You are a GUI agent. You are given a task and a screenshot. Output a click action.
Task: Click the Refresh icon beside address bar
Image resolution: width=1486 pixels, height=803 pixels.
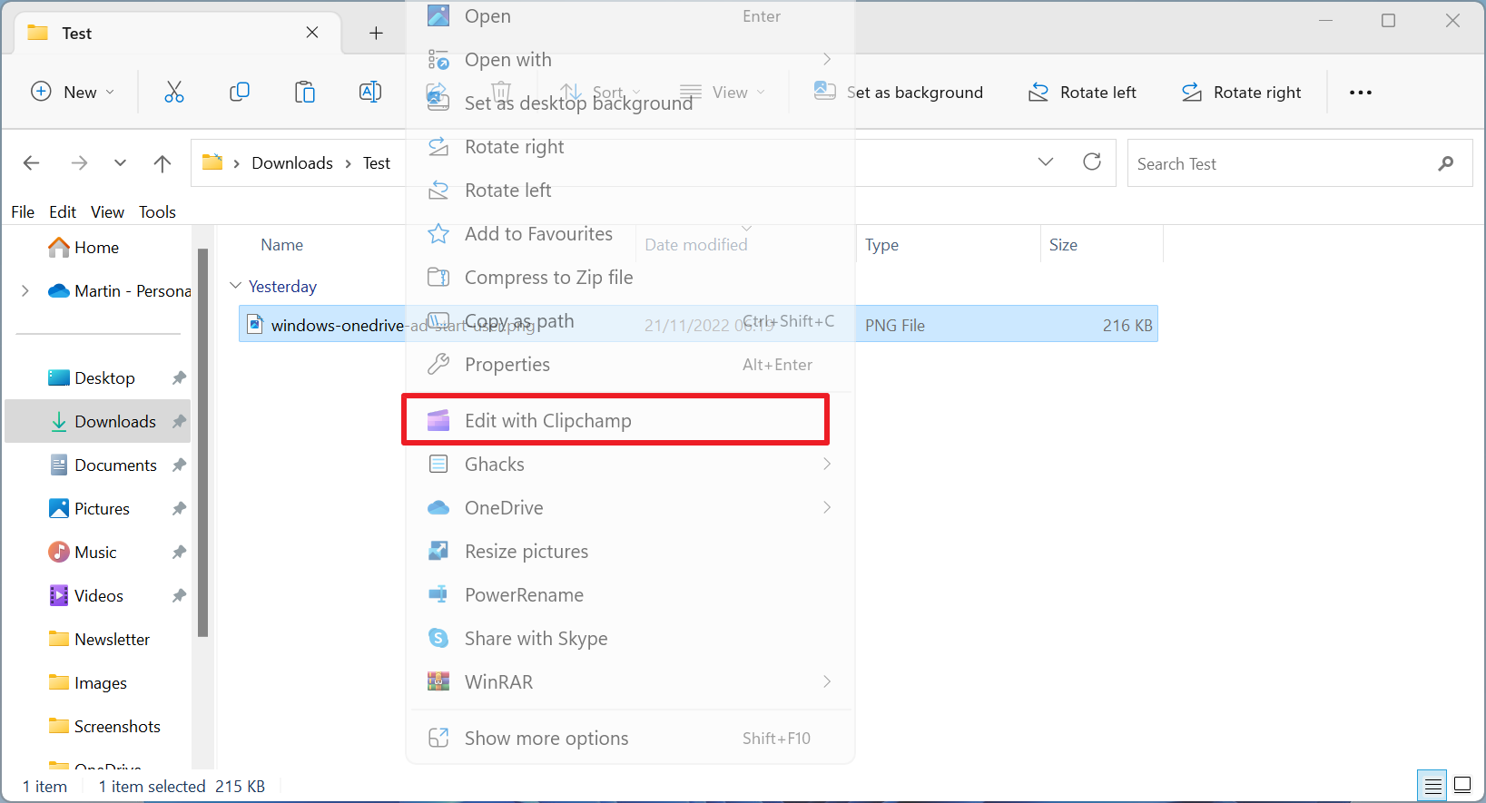[x=1092, y=162]
